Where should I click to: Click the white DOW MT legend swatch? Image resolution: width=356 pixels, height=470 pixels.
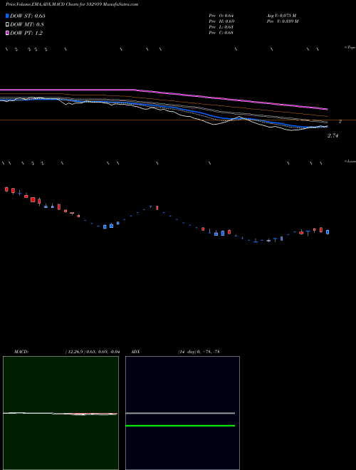coord(7,24)
